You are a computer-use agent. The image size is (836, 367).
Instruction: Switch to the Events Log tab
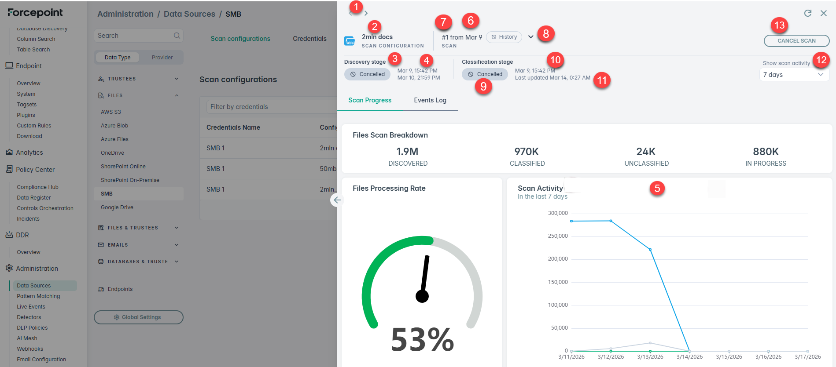(430, 100)
